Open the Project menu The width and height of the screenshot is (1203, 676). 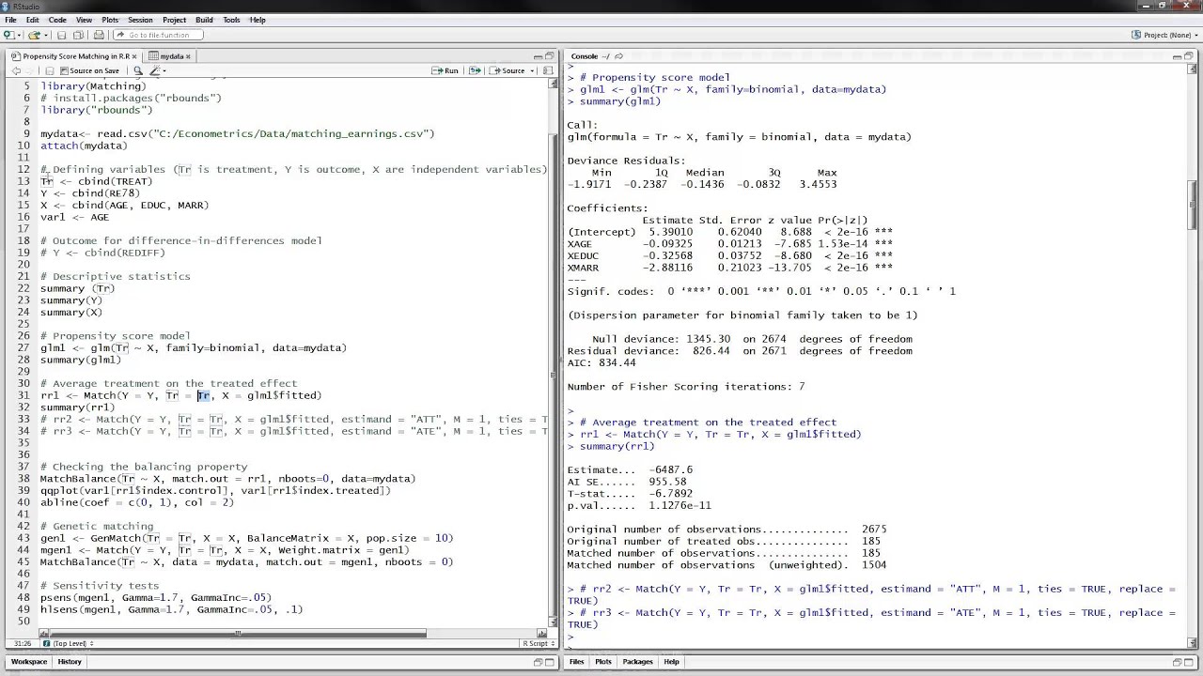coord(174,20)
